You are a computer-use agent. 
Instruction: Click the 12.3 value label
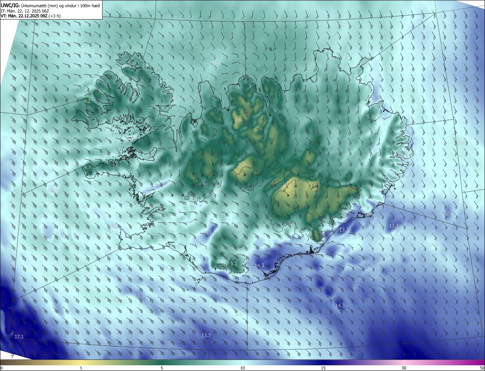(x=139, y=296)
